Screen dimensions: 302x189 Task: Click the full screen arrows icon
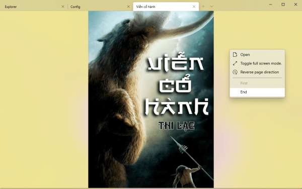click(x=235, y=63)
